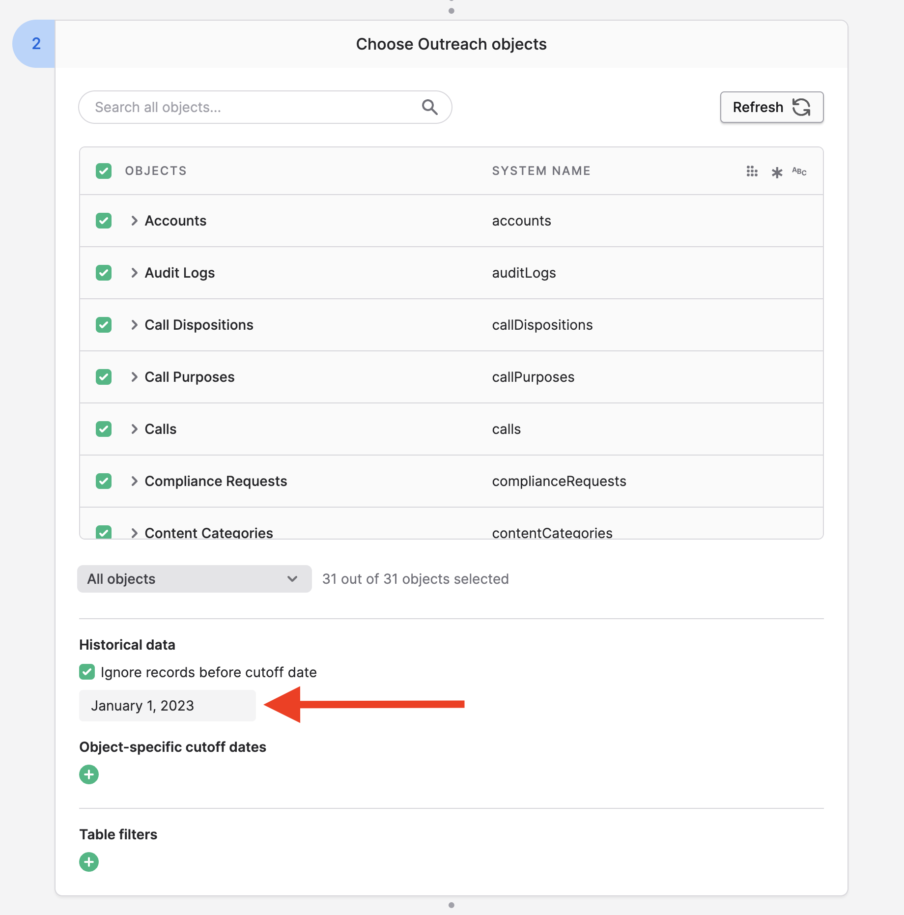Add an object-specific cutoff date

pyautogui.click(x=89, y=775)
